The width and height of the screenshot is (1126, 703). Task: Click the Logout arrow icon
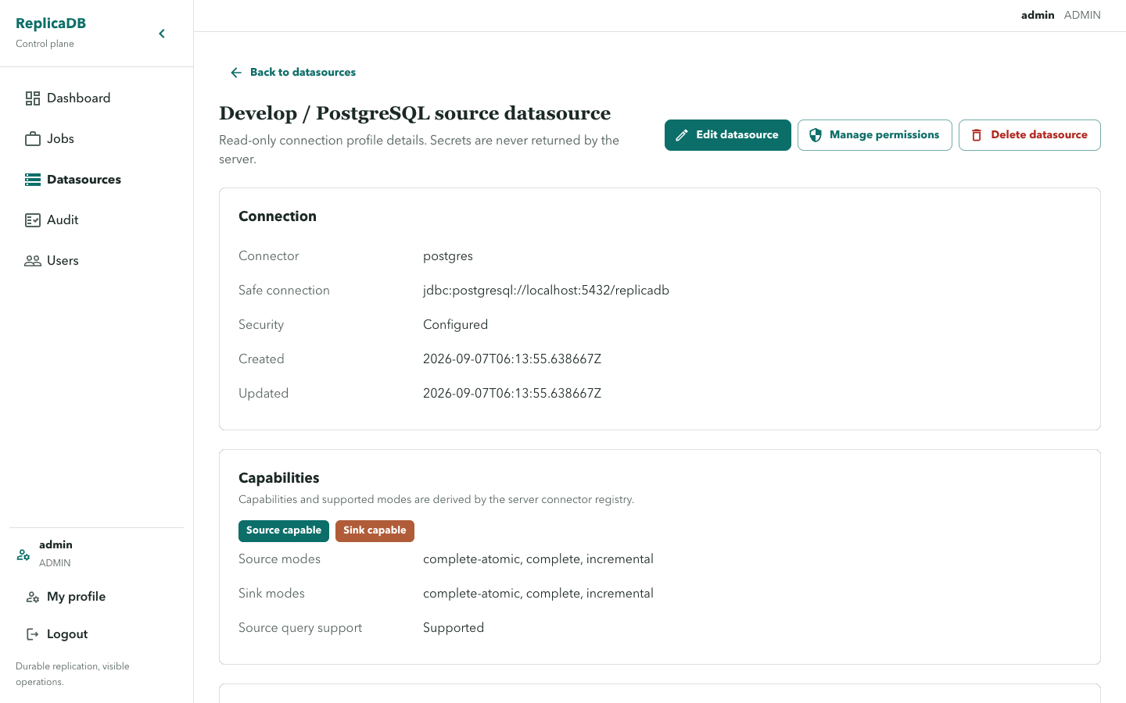(x=33, y=634)
